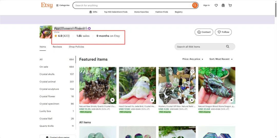
Task: Select Crystal skulls category
Action: pyautogui.click(x=47, y=74)
